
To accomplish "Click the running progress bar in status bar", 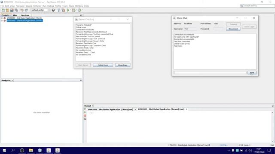I will coord(224,145).
